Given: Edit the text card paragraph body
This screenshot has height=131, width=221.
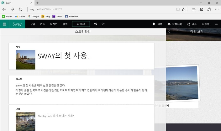Looking at the screenshot, I should tap(81, 90).
